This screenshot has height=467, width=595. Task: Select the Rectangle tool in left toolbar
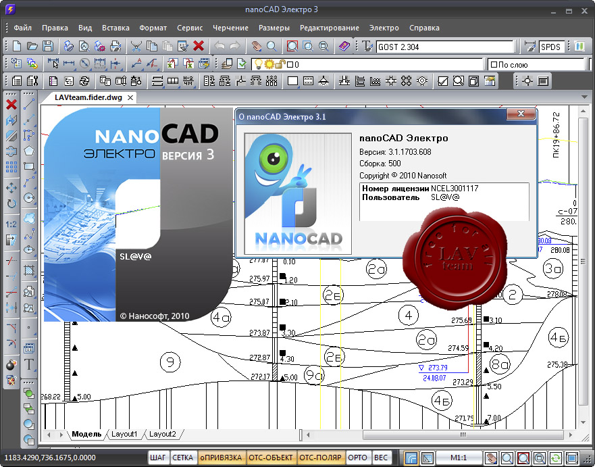coord(29,166)
